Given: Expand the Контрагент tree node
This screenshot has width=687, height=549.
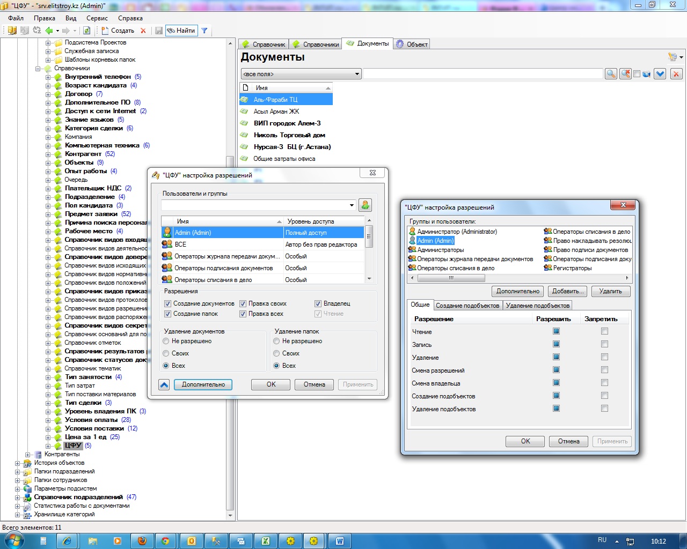Looking at the screenshot, I should [48, 154].
